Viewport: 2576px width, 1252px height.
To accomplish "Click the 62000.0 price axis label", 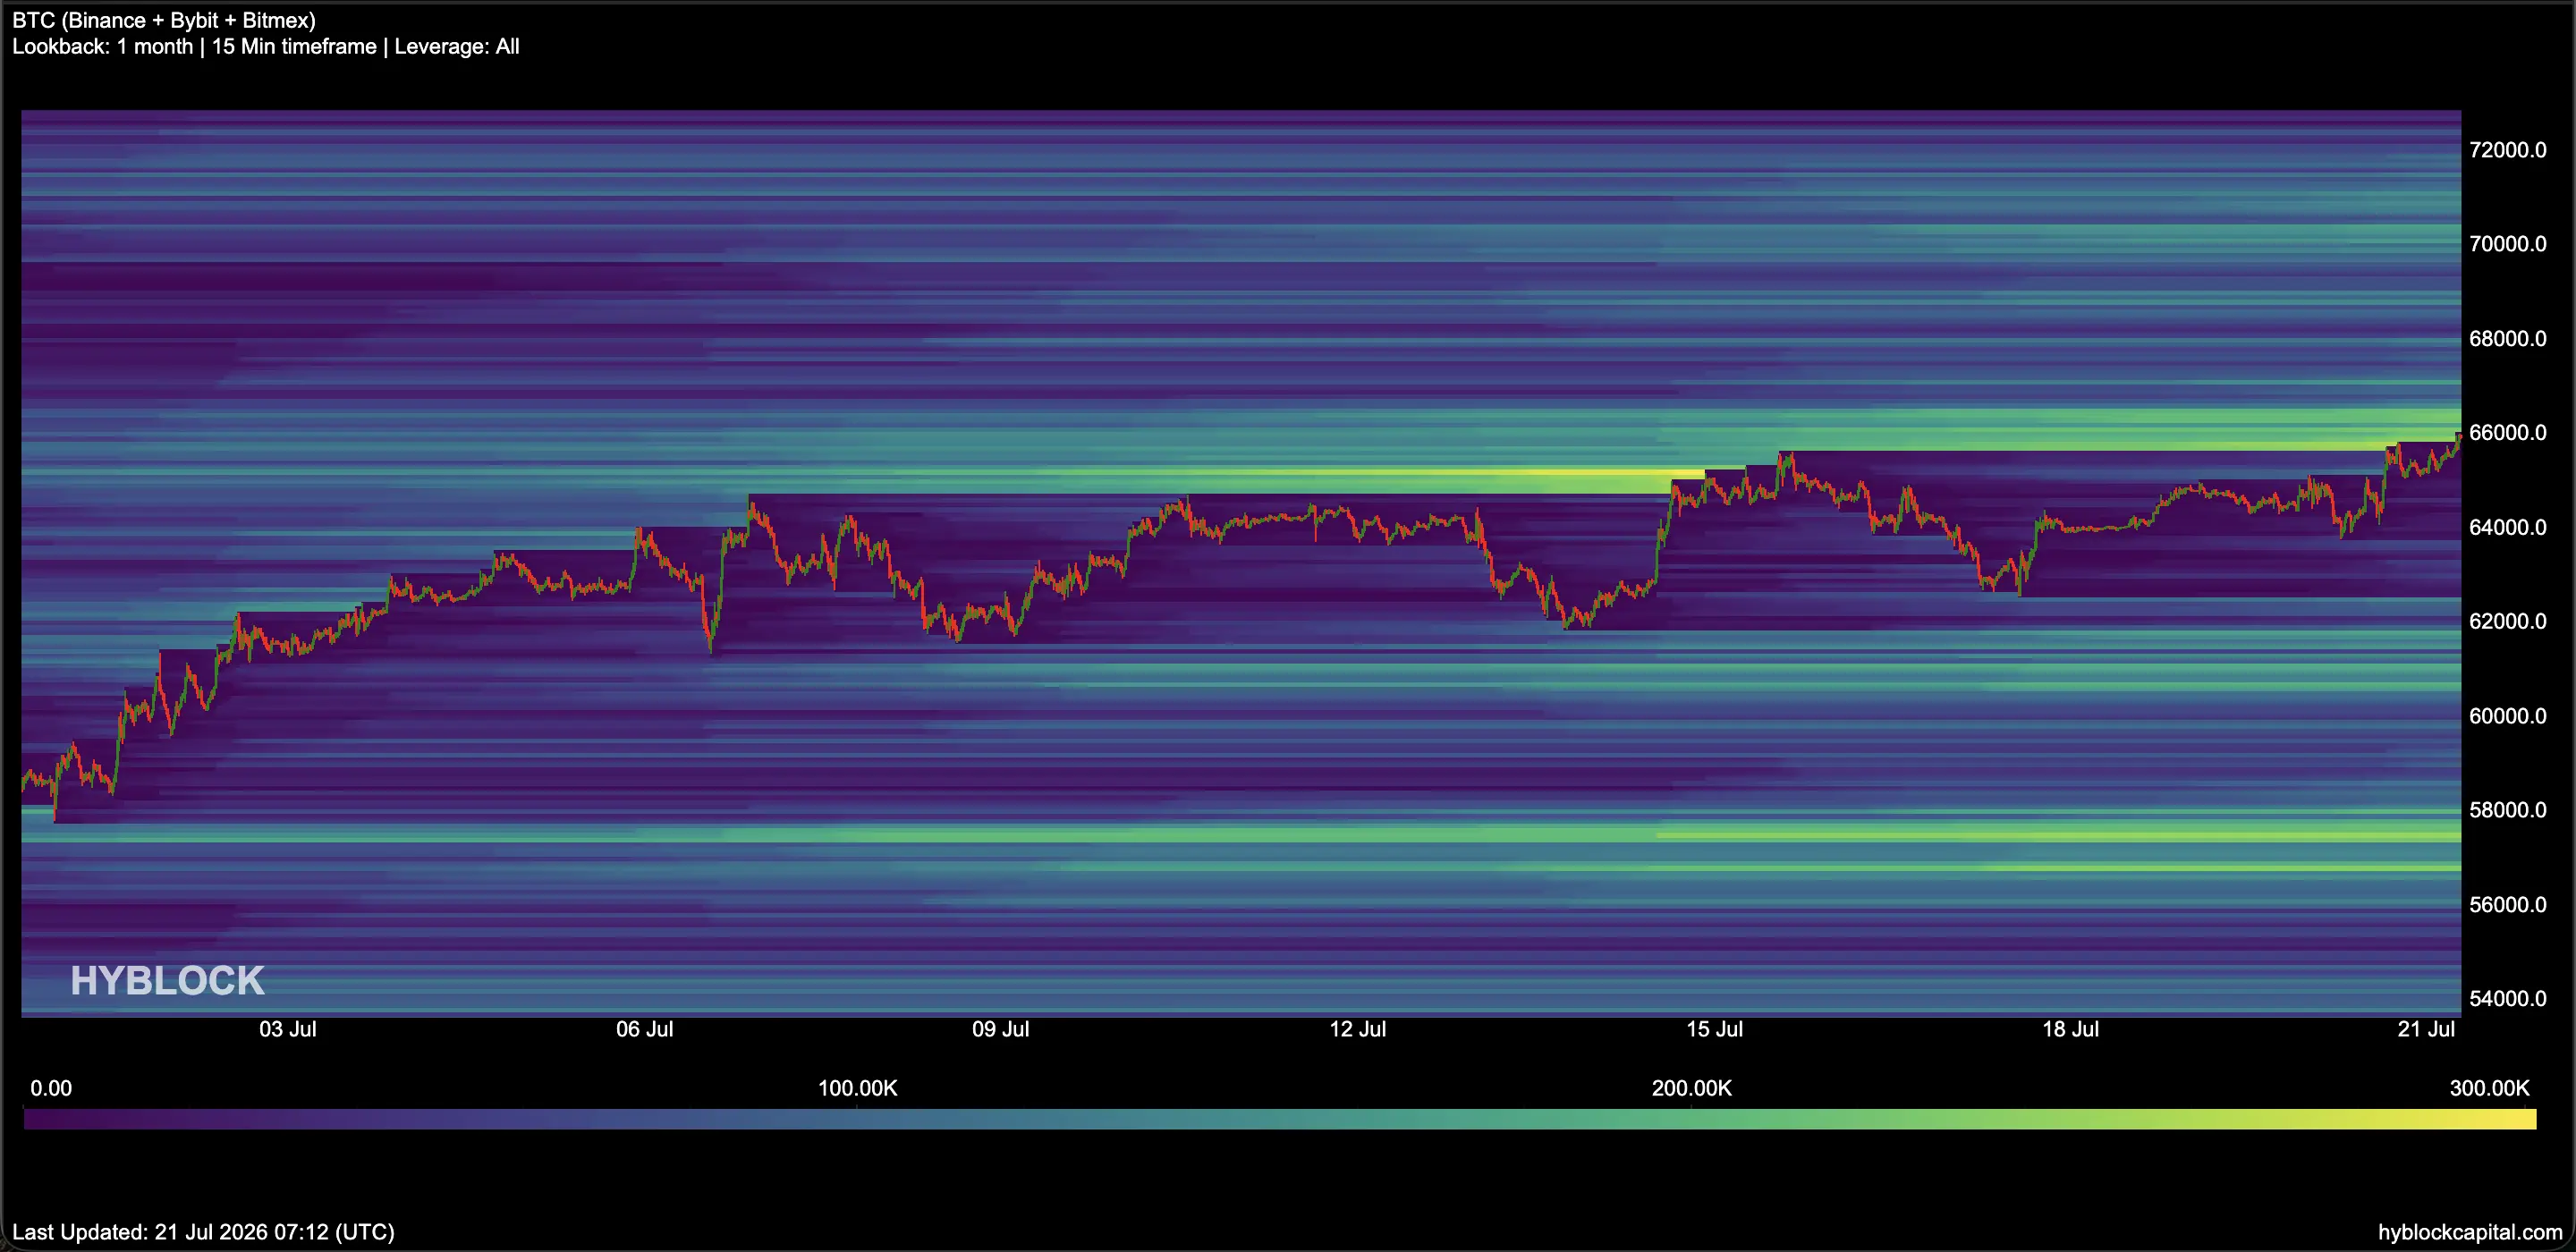I will point(2508,621).
